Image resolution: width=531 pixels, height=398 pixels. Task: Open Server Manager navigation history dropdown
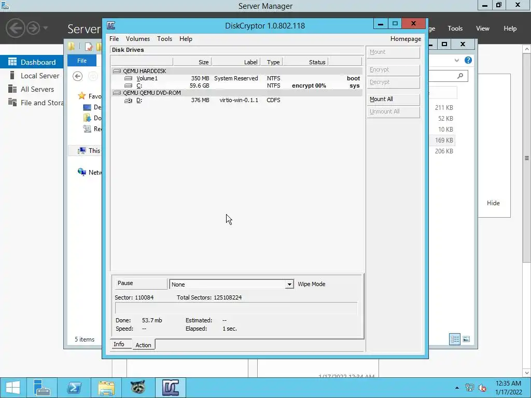[46, 28]
